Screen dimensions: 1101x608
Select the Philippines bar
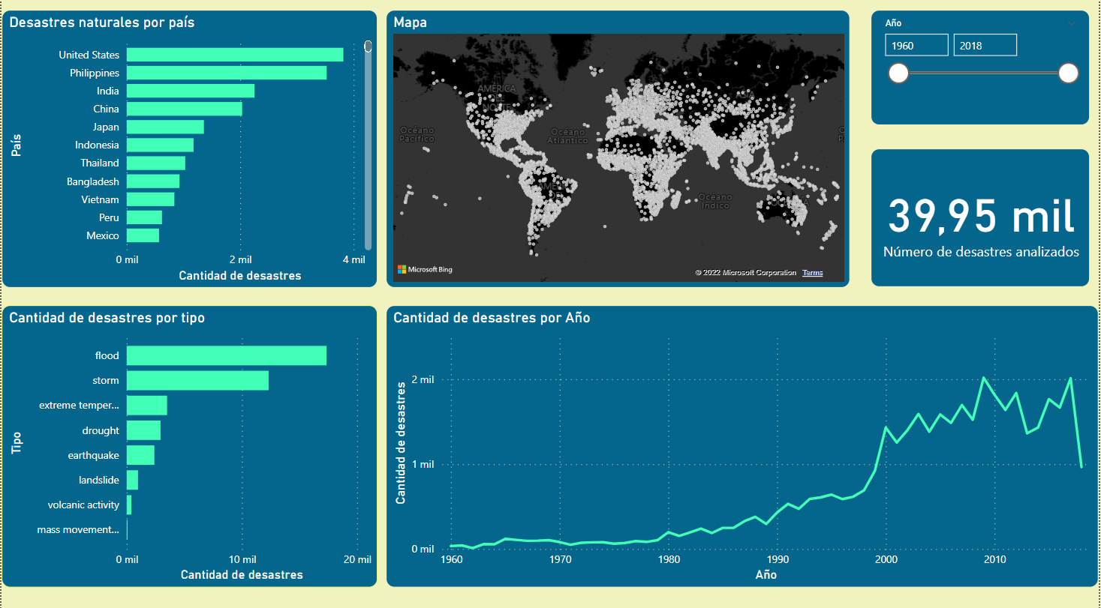[225, 73]
